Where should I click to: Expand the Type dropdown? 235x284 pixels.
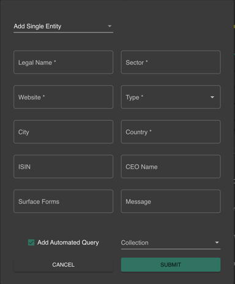click(x=171, y=97)
